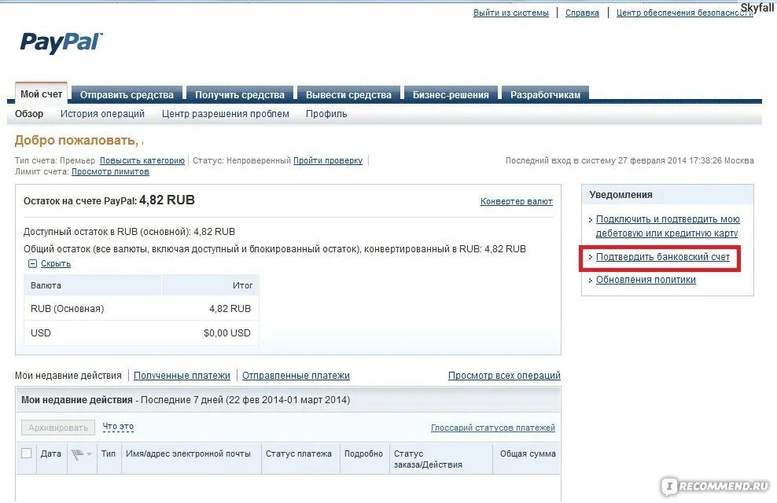The width and height of the screenshot is (777, 503).
Task: Click the Уведомления panel heading
Action: pos(620,195)
